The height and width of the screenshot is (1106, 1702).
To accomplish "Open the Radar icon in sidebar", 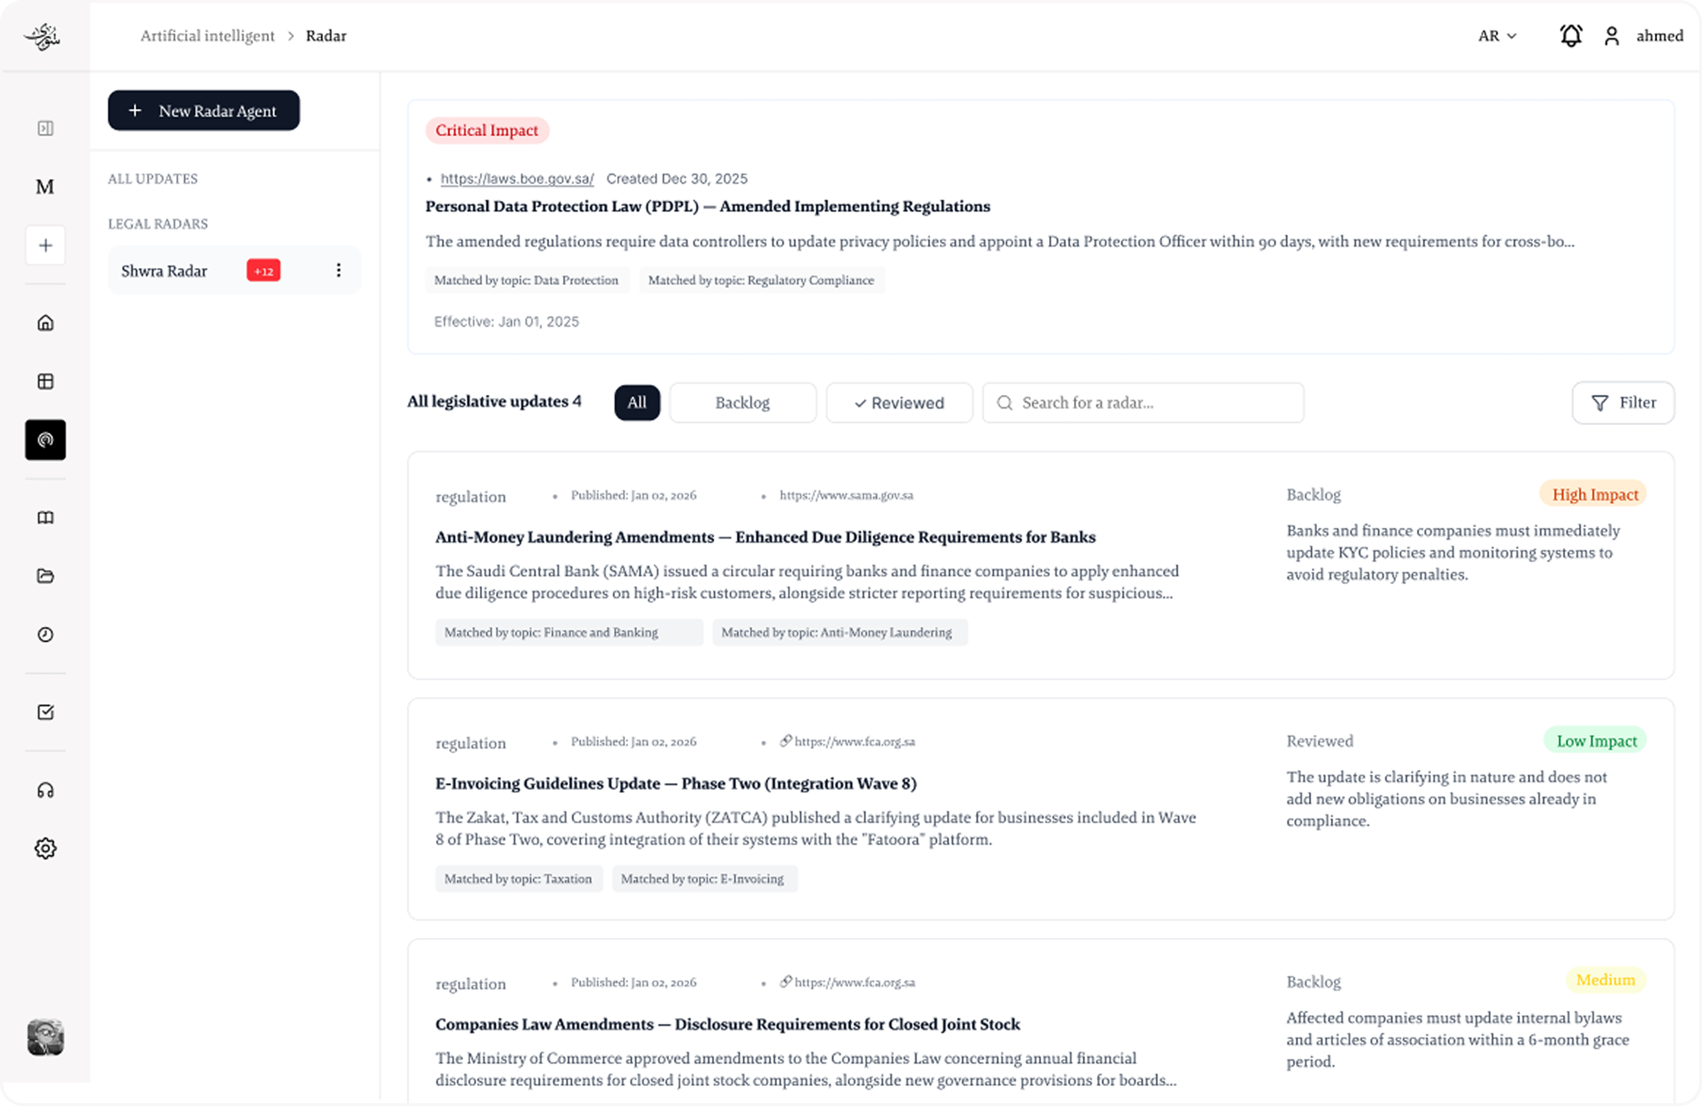I will [x=45, y=440].
